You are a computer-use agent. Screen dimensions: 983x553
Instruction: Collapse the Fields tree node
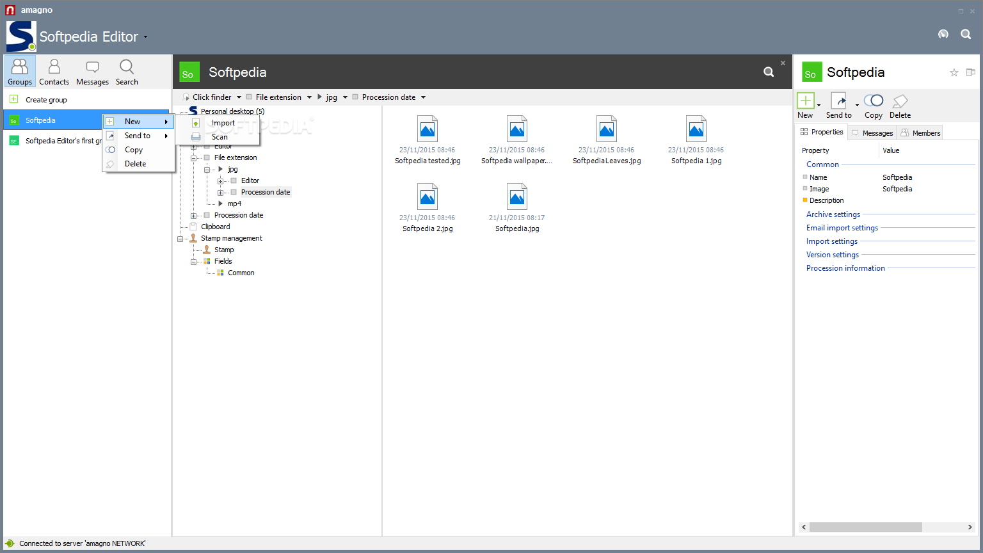tap(193, 262)
